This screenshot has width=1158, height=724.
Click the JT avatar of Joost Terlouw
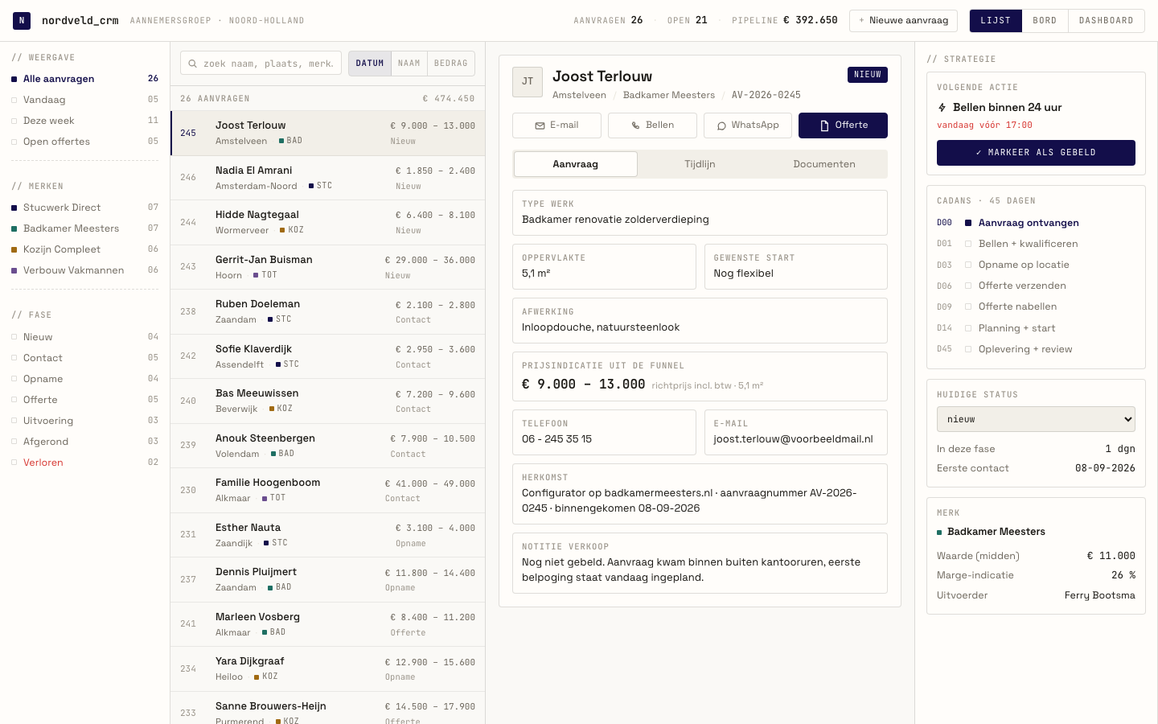coord(528,82)
